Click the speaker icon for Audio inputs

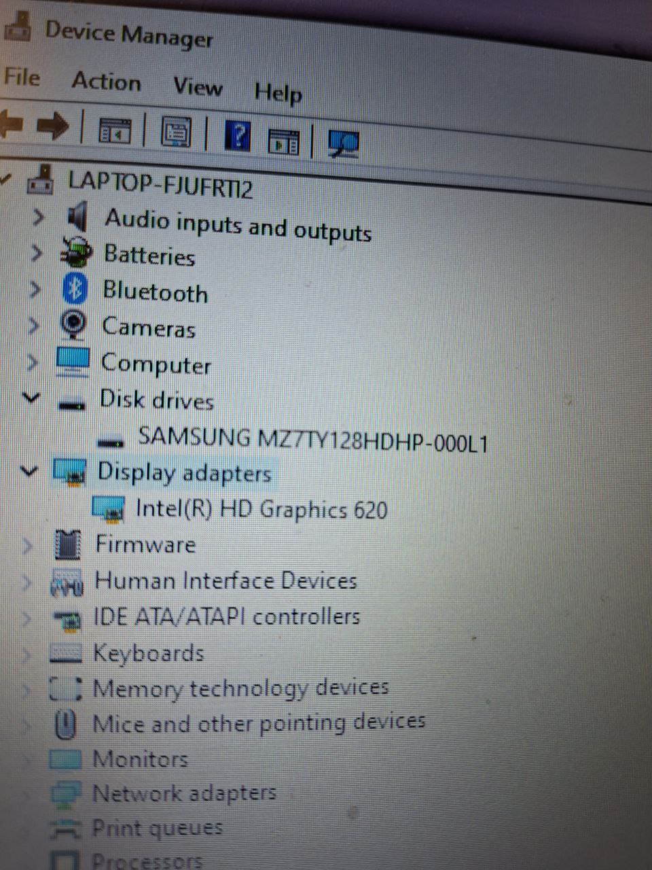point(77,217)
